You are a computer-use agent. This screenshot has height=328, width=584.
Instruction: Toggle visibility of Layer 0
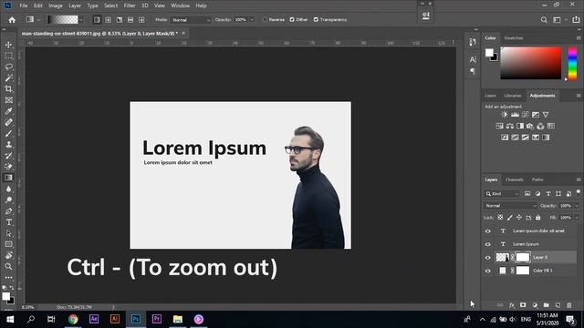[488, 257]
